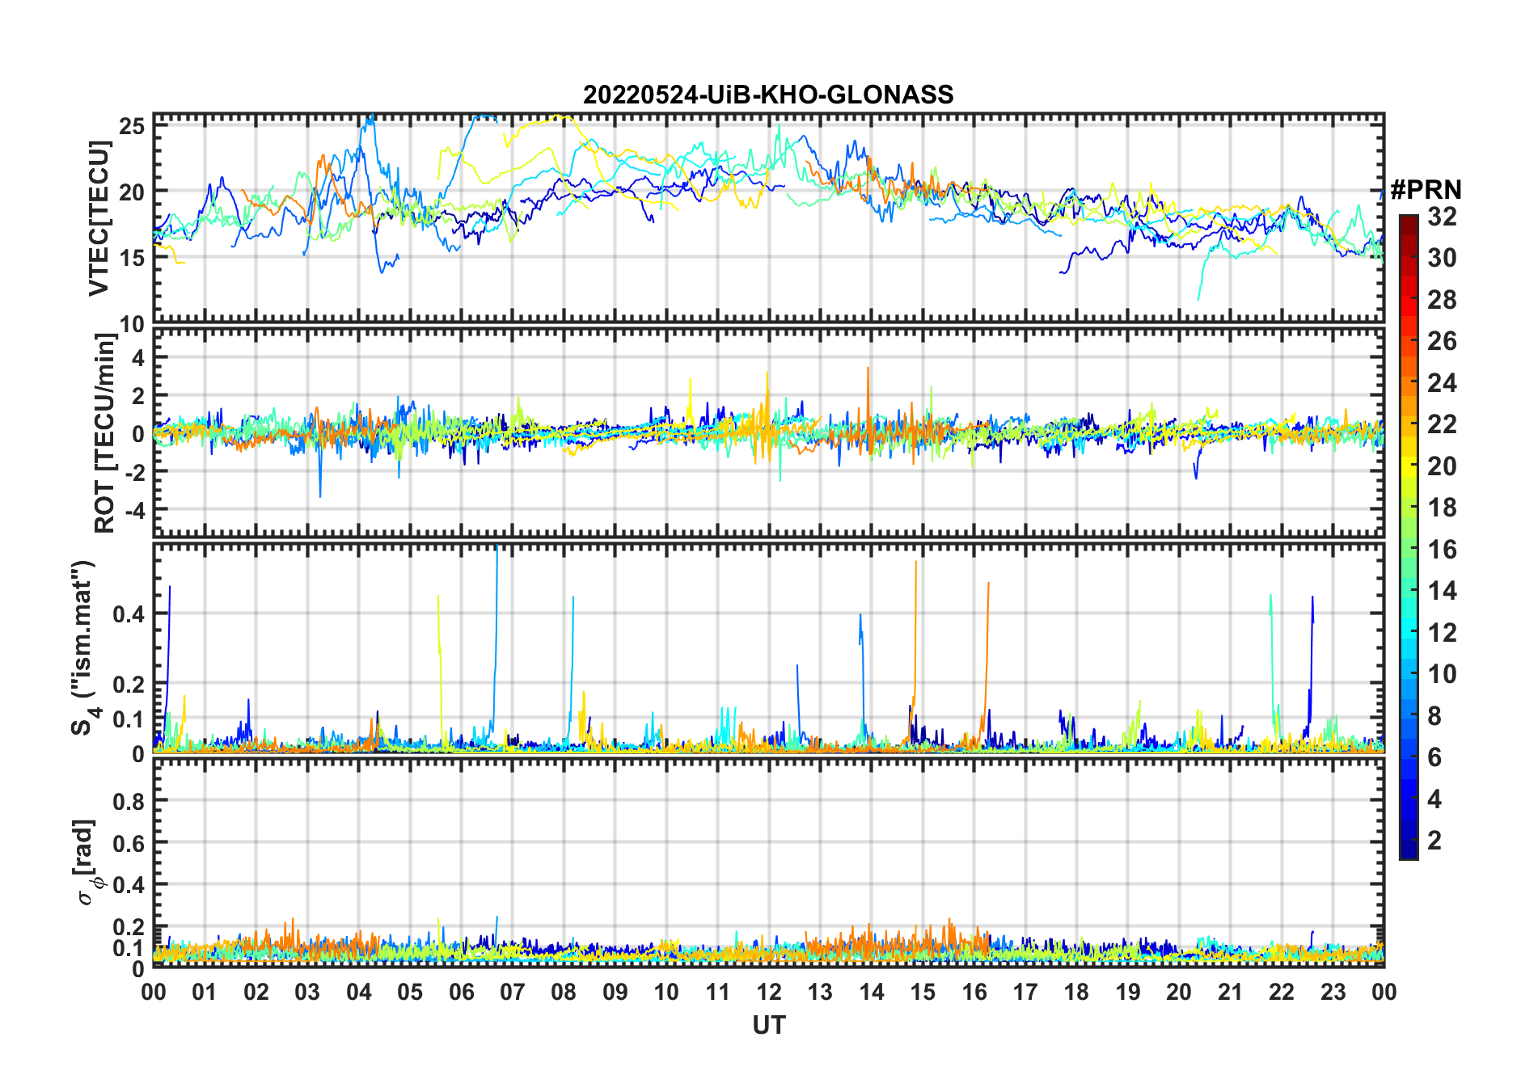The image size is (1538, 1075).
Task: Click the 03 hour label on the UT axis
Action: 307,993
